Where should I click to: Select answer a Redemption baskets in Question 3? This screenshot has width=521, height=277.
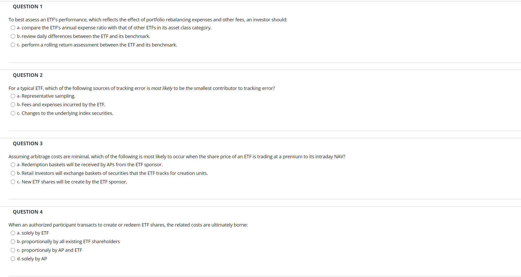(x=13, y=164)
